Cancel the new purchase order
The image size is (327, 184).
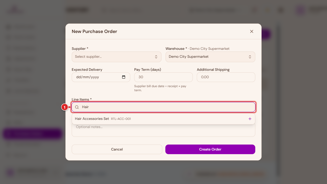[117, 149]
